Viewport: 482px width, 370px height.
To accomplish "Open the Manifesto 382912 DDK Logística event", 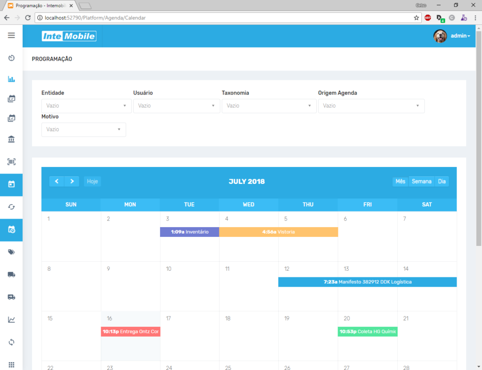I will click(367, 282).
